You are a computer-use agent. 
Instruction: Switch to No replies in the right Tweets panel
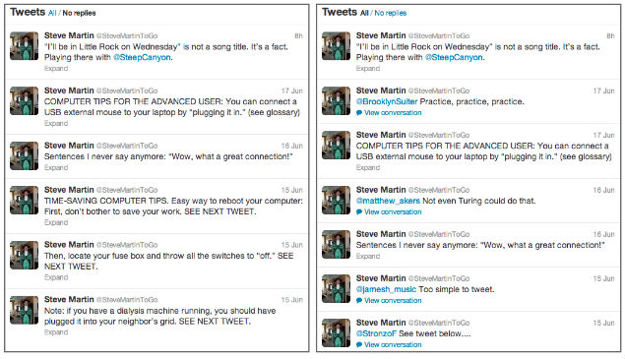pos(390,13)
